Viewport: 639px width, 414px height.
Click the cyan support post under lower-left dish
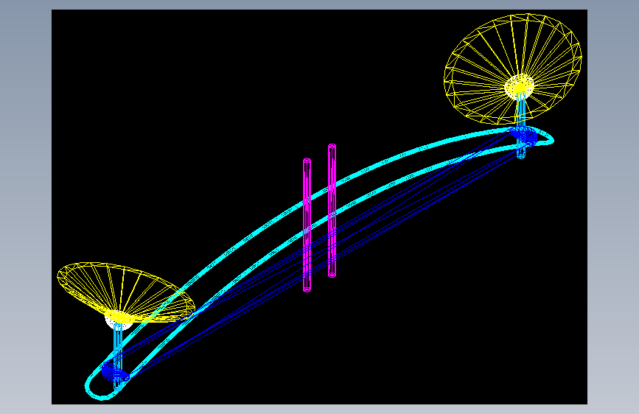[x=118, y=357]
